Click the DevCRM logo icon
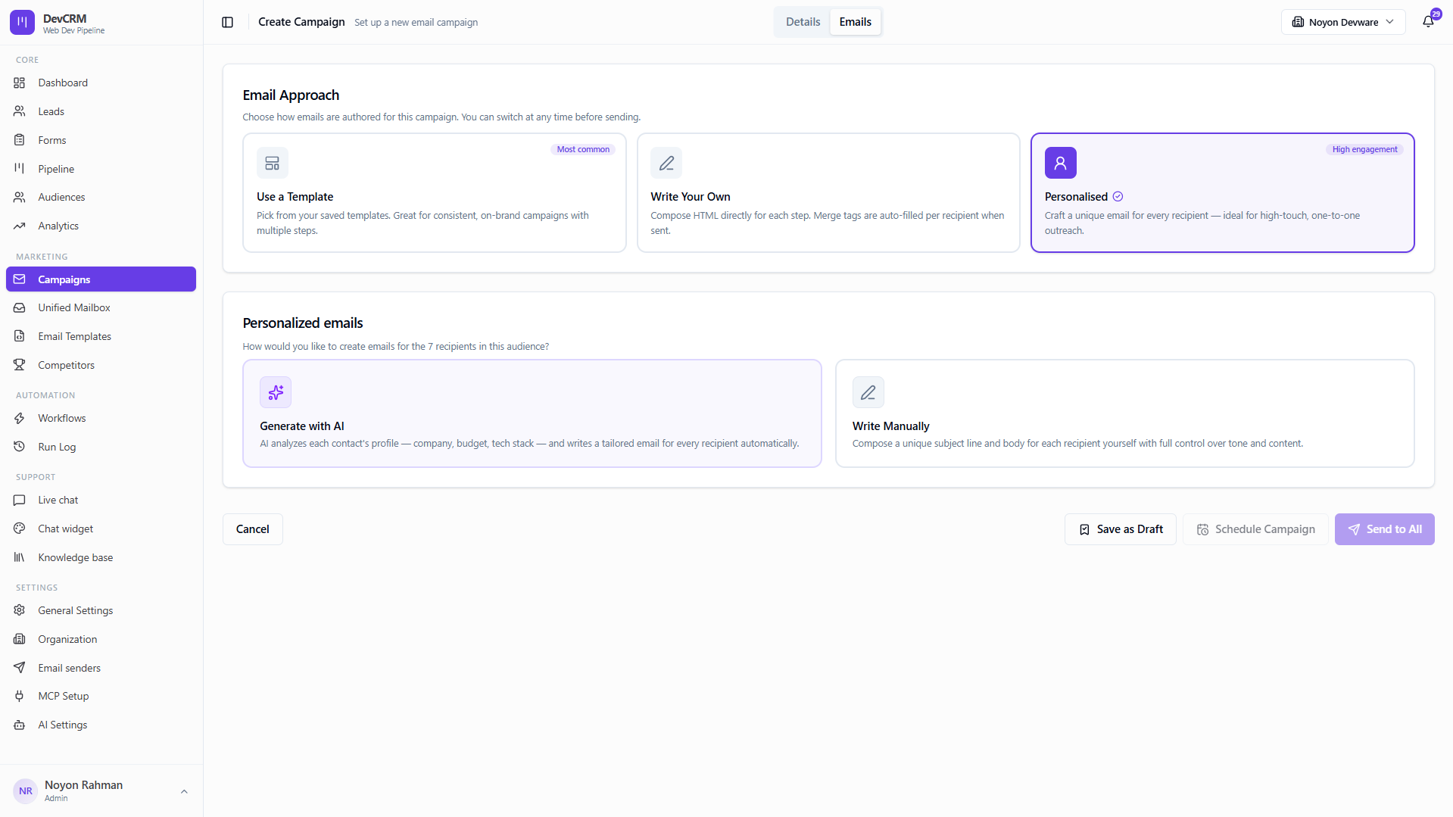This screenshot has height=817, width=1453. click(22, 23)
